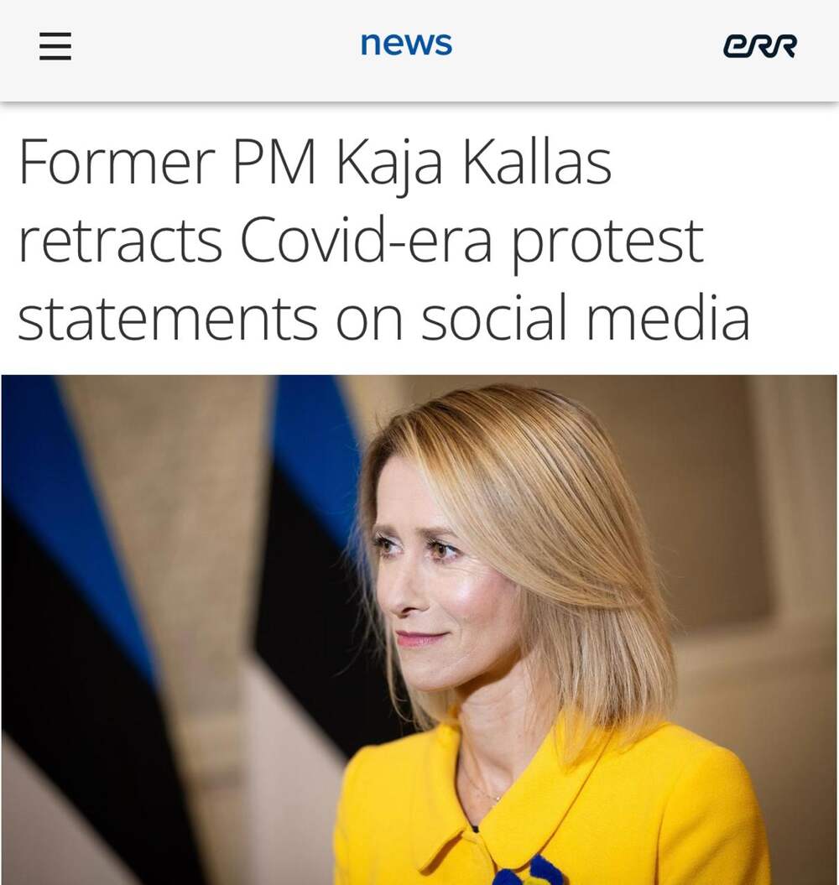Click the blue-yellow ribbon pin on jacket

coord(530,872)
